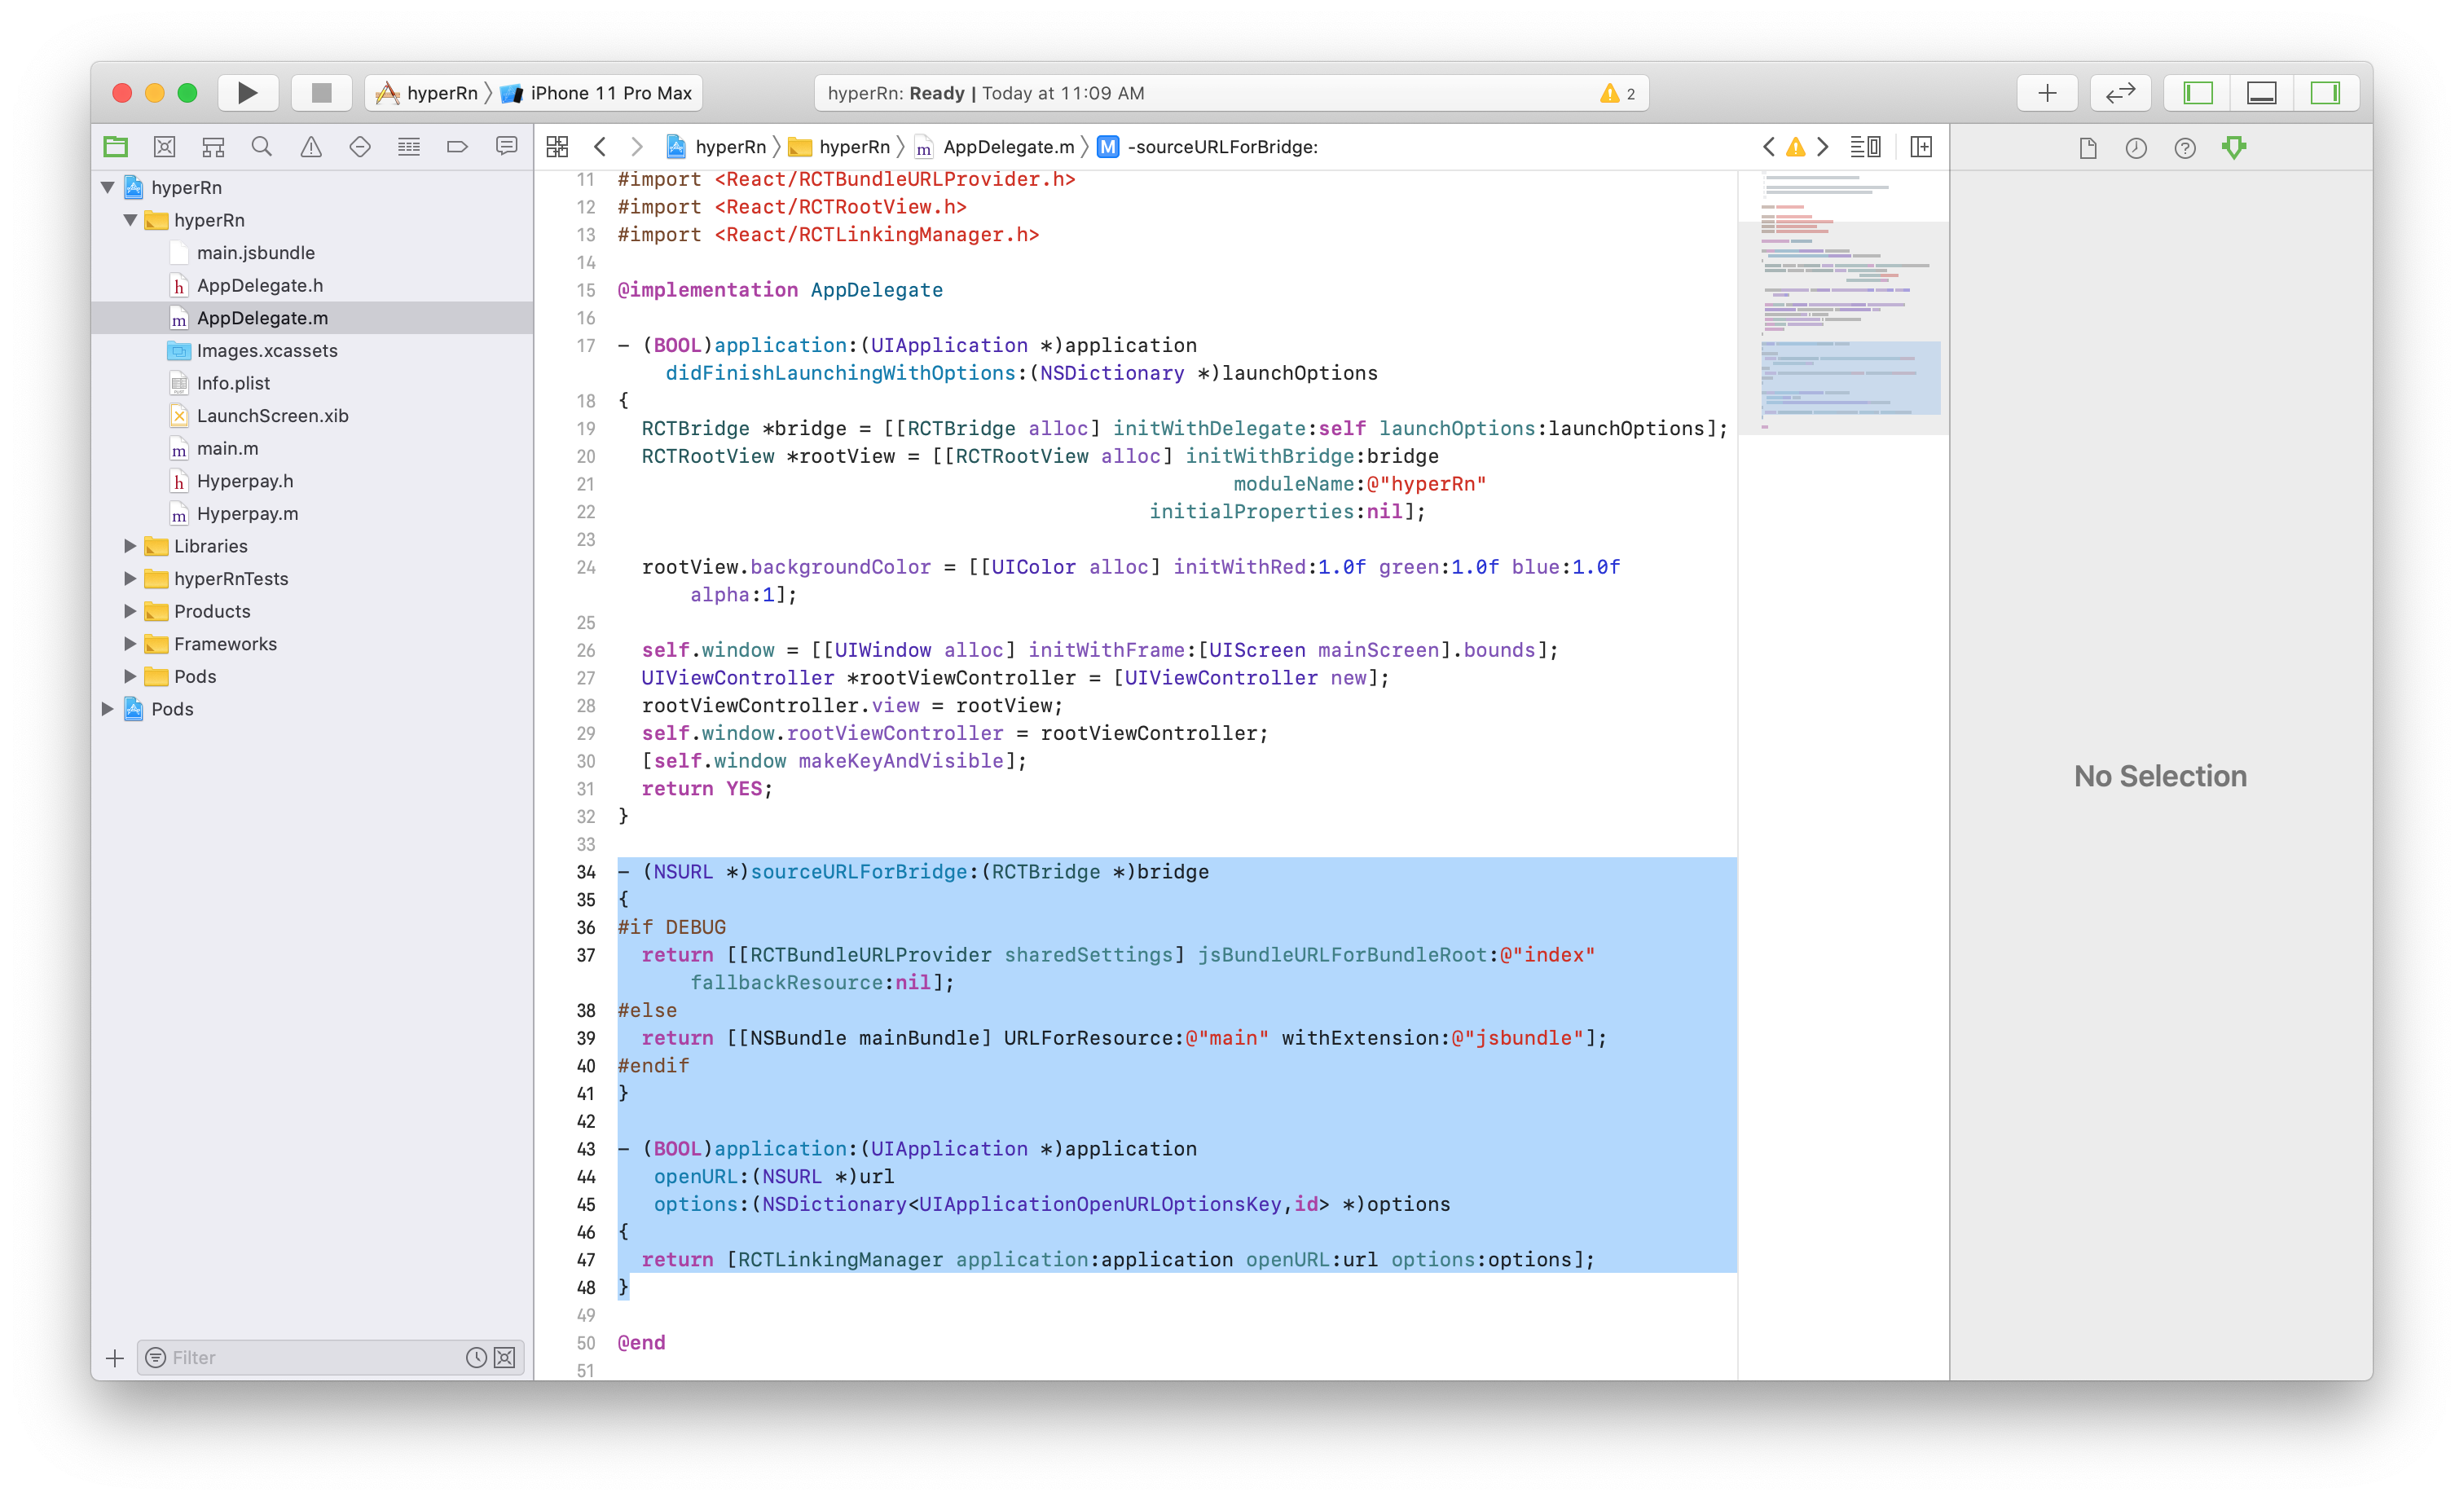Run the hyperRn project with the Play button
This screenshot has width=2464, height=1501.
[x=247, y=93]
